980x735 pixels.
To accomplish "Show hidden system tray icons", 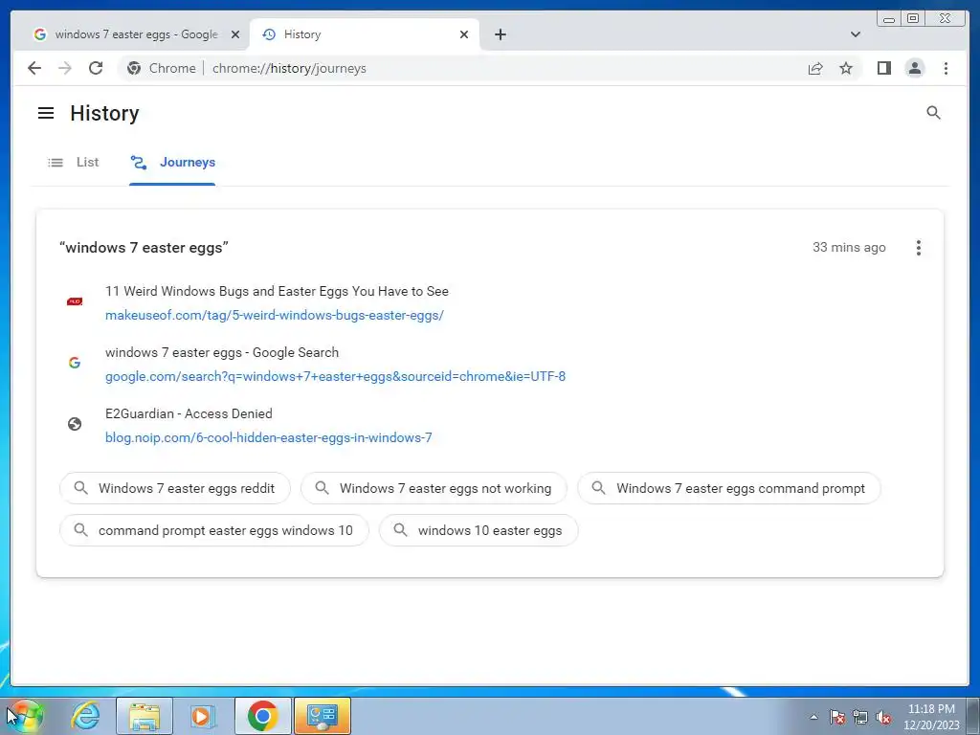I will tap(813, 717).
